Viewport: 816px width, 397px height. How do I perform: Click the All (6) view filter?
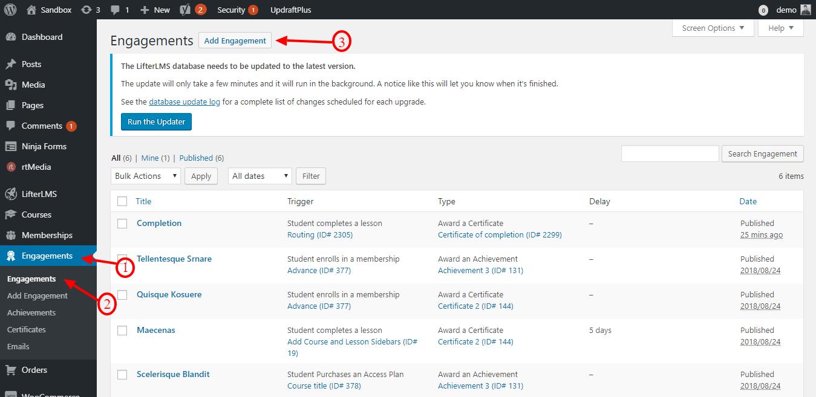tap(122, 158)
